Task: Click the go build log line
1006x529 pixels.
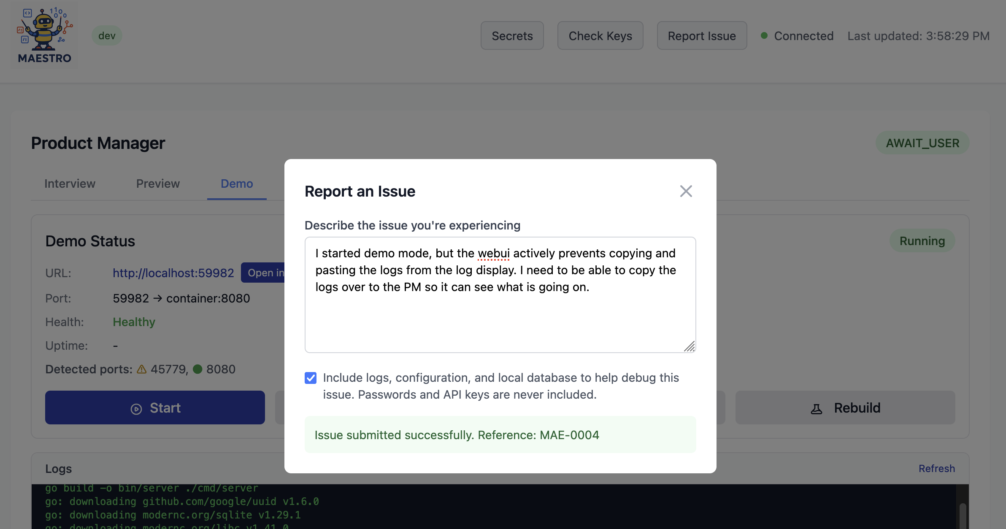Action: 151,488
